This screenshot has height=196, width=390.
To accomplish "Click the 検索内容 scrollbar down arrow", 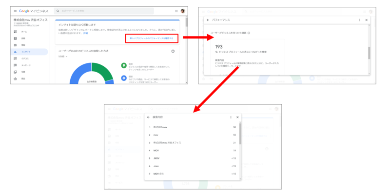I will (240, 179).
